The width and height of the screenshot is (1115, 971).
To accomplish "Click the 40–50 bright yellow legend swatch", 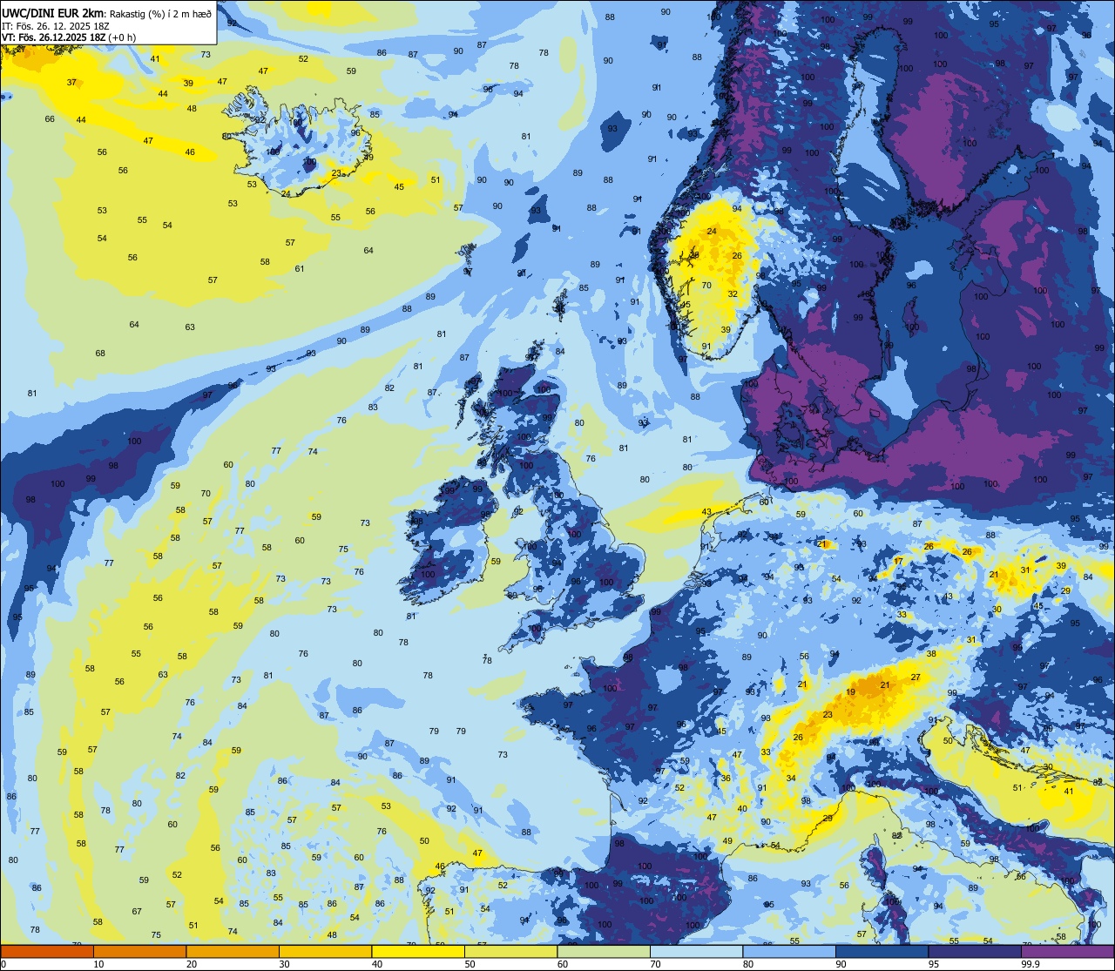I will click(x=418, y=951).
